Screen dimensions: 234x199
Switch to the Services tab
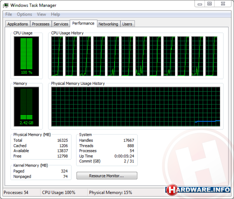[61, 24]
